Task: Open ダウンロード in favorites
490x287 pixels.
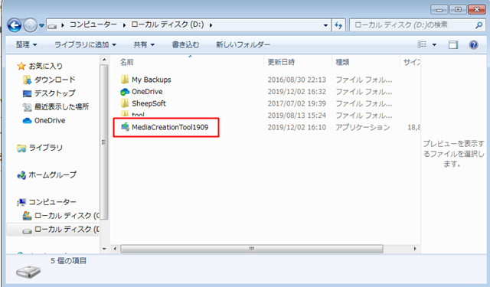Action: point(55,80)
